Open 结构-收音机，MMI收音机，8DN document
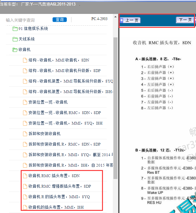Screen dimensions: 196x213 [x=59, y=60]
